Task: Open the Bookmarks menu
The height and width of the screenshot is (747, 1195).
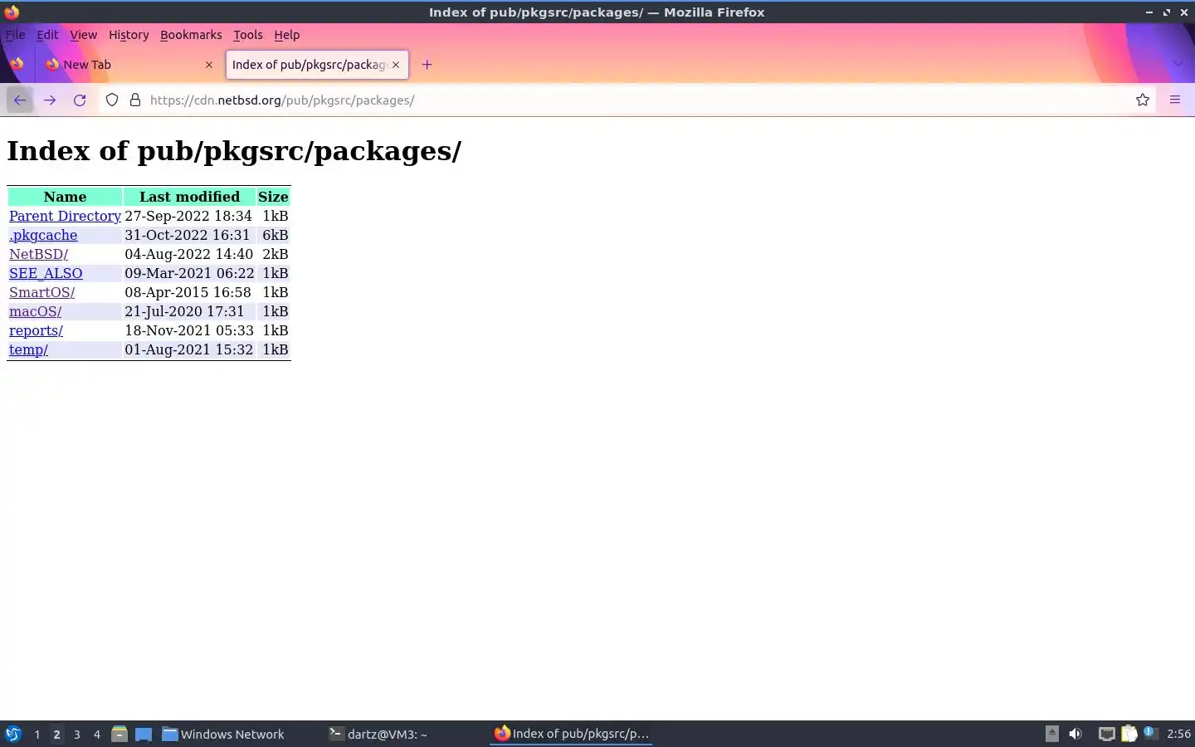Action: coord(191,35)
